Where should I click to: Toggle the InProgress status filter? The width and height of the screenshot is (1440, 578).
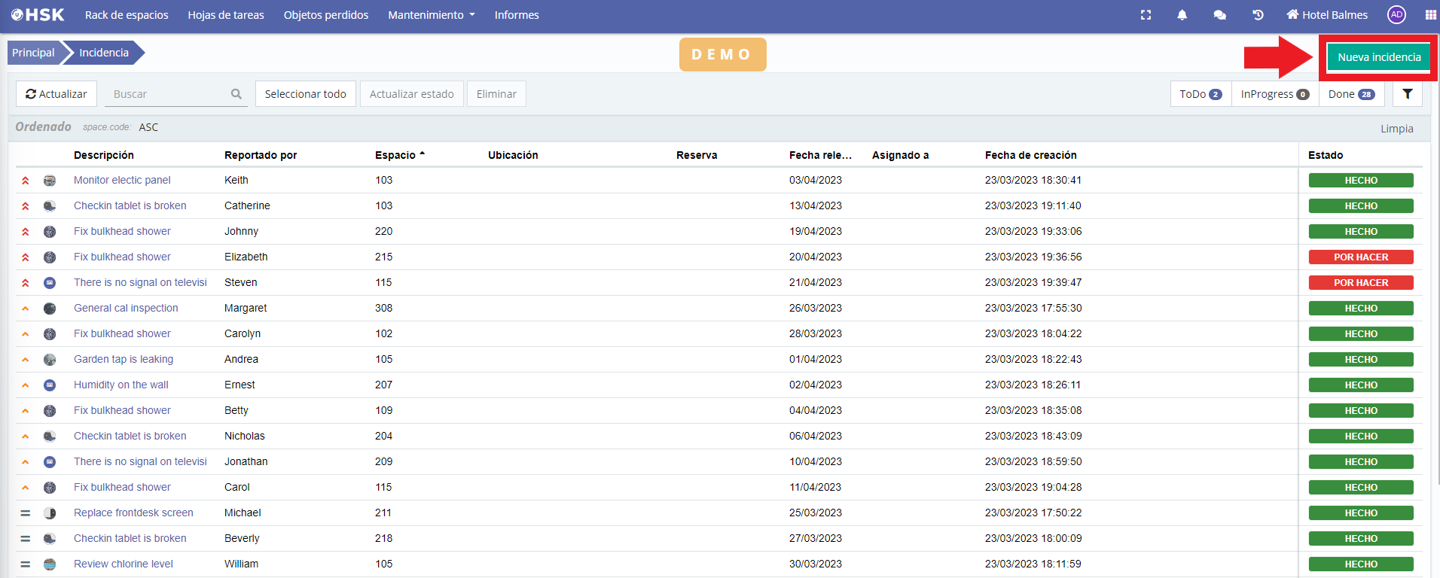[1274, 94]
